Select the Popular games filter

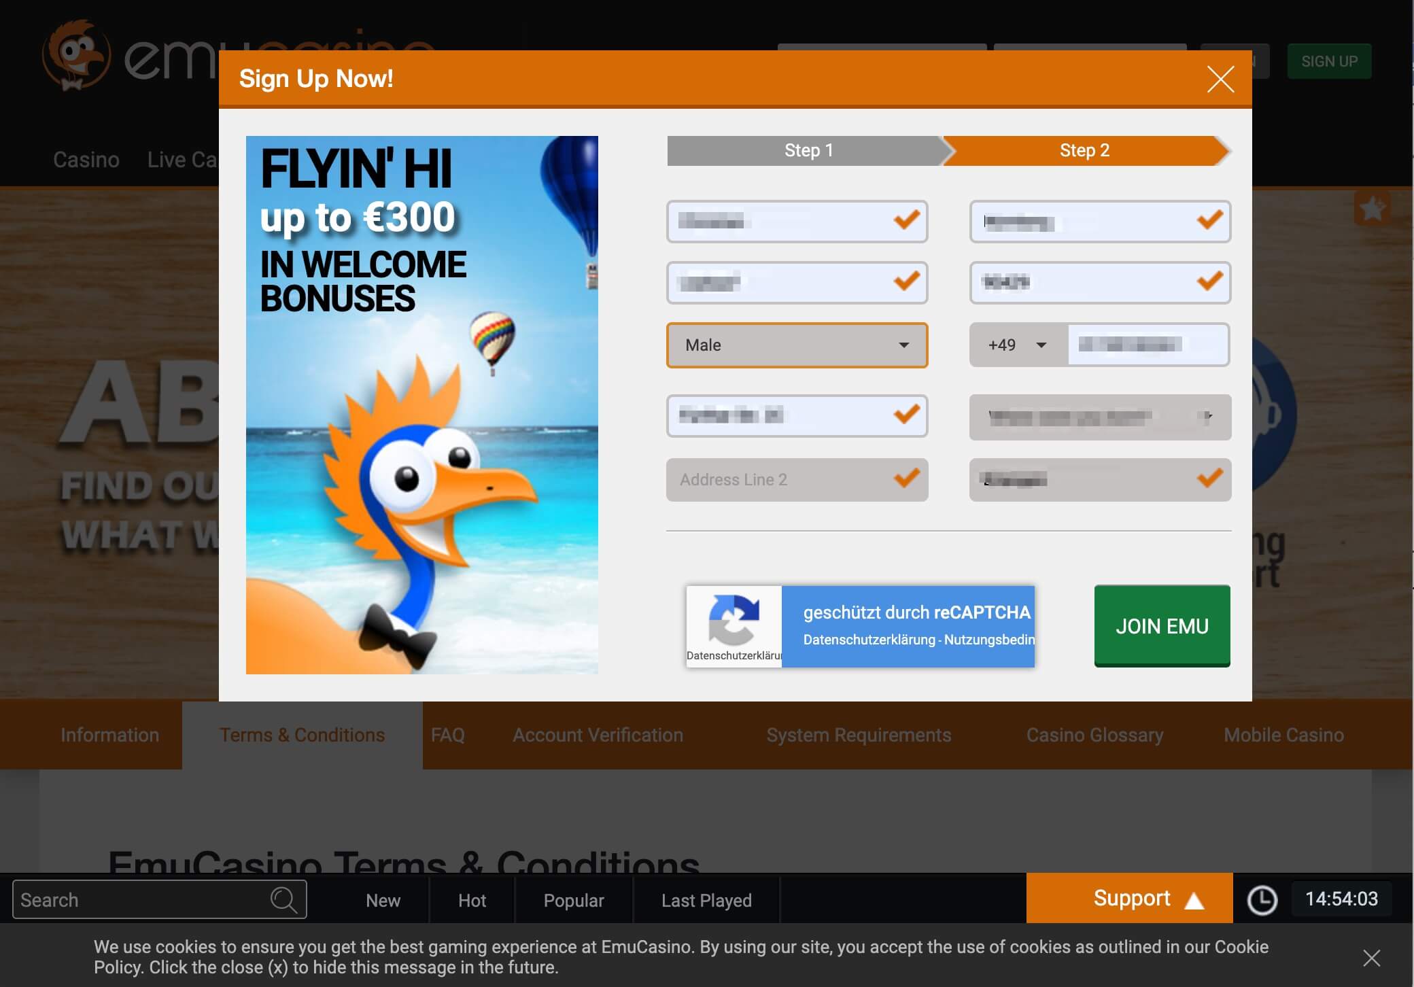pyautogui.click(x=574, y=900)
